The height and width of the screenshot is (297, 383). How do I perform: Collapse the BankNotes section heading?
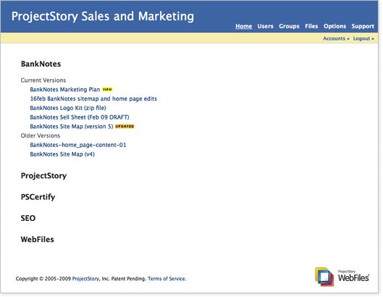(41, 64)
